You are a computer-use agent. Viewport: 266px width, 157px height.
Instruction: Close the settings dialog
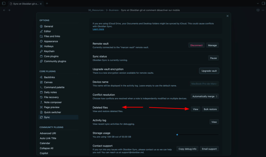(x=228, y=16)
